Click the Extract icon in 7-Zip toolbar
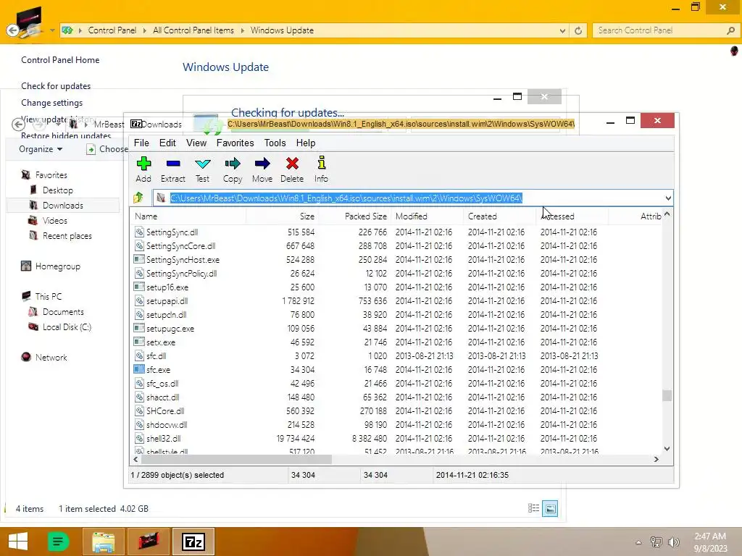The image size is (742, 556). (x=173, y=164)
